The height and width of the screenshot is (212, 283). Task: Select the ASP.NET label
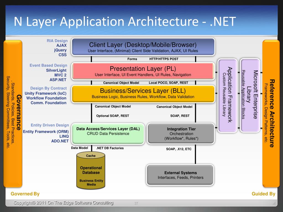(x=58, y=80)
